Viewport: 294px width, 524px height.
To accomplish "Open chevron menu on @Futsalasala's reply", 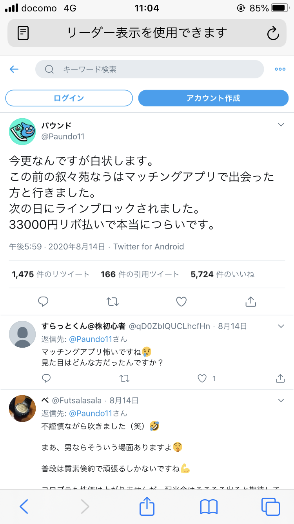I will [x=281, y=401].
